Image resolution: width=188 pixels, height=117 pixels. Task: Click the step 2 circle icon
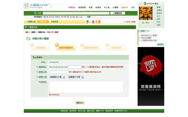pyautogui.click(x=57, y=45)
